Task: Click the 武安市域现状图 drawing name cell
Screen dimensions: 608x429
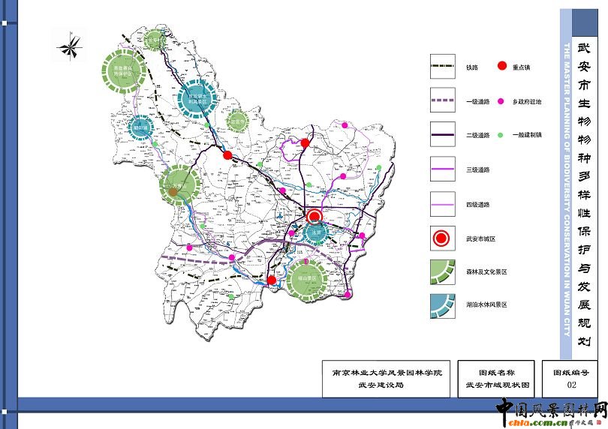Action: pos(498,379)
